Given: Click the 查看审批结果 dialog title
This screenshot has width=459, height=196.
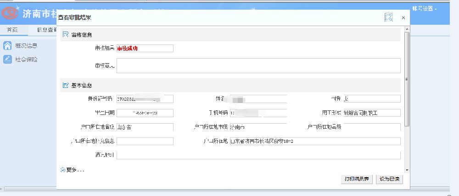Looking at the screenshot, I should click(x=74, y=18).
